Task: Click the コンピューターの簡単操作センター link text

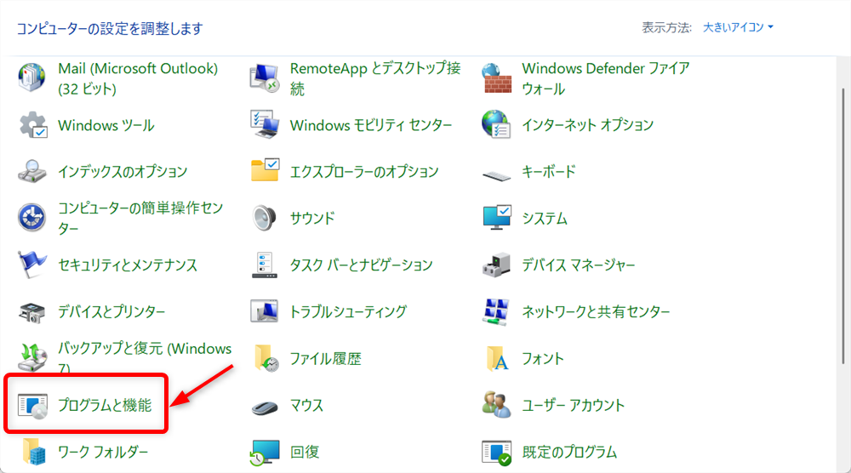Action: click(140, 218)
